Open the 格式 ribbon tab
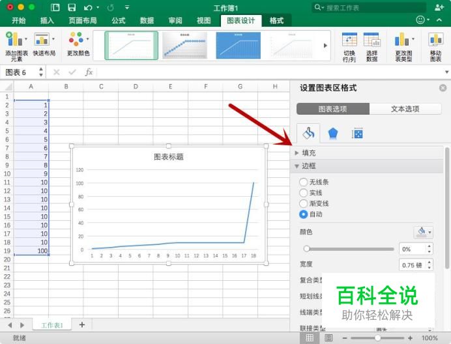 tap(276, 20)
